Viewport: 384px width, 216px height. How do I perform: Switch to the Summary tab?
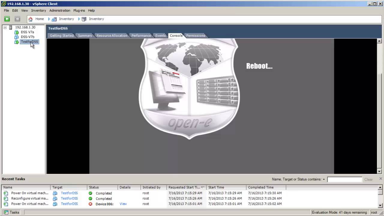click(x=85, y=36)
